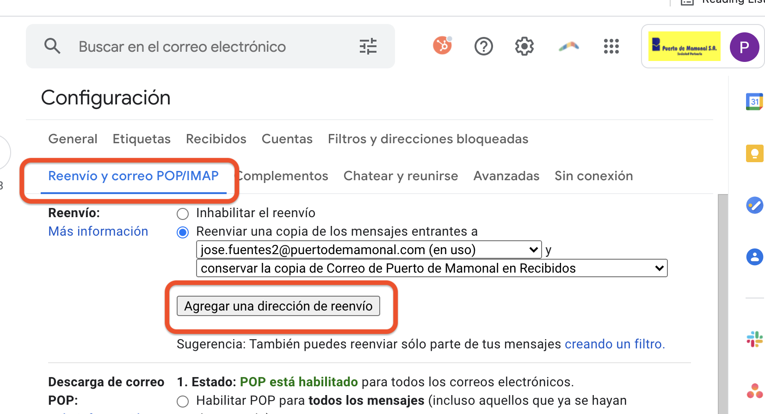Screen dimensions: 765x414
Task: Open the Help question mark icon
Action: click(x=484, y=46)
